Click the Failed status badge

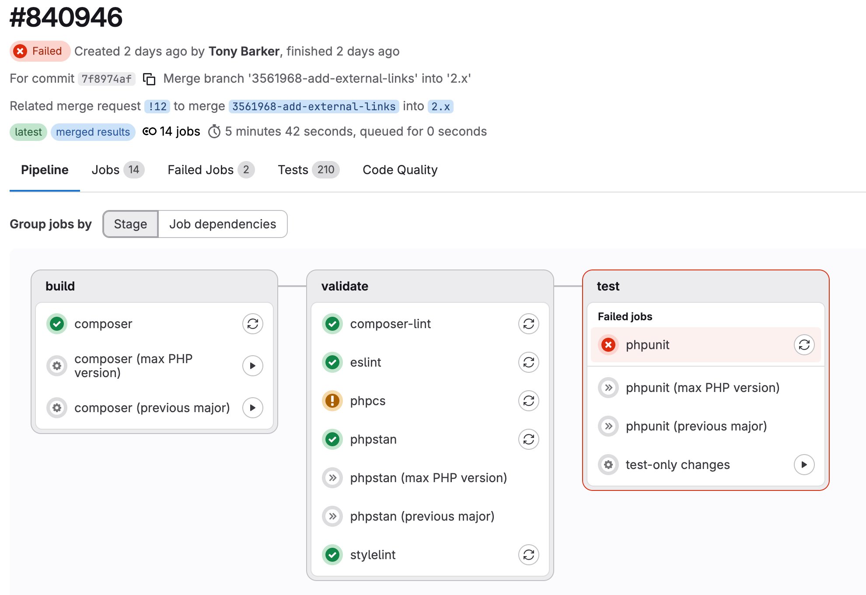[40, 51]
